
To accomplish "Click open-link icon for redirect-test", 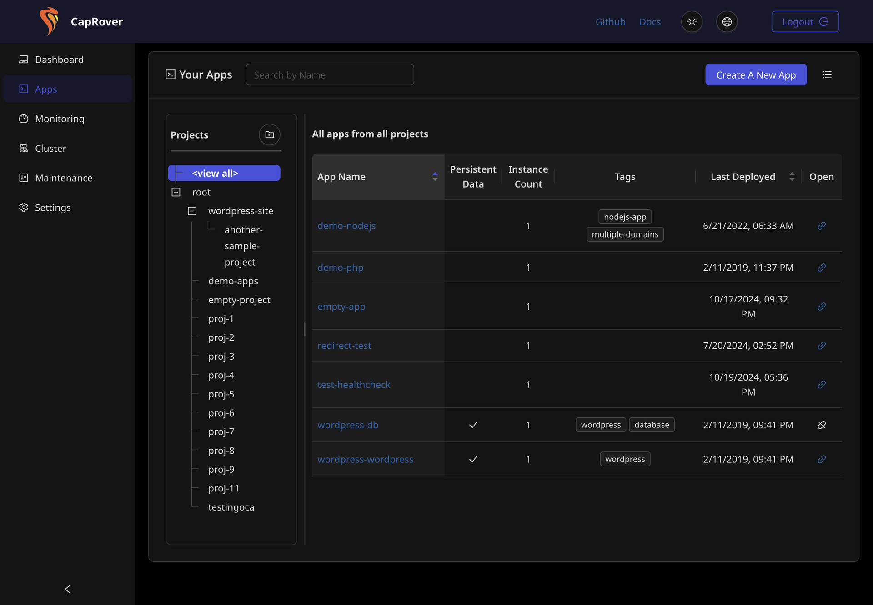I will tap(821, 346).
